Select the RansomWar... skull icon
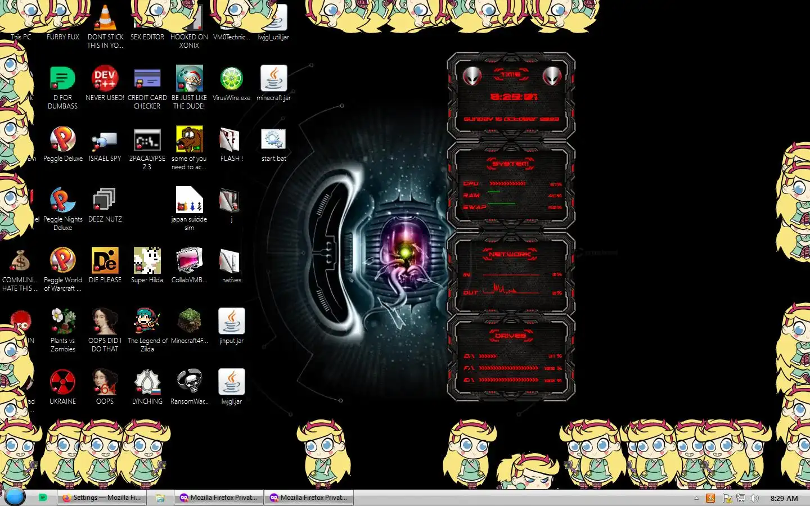The image size is (810, 506). (x=189, y=387)
